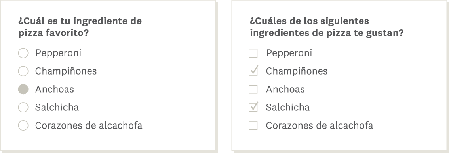Viewport: 449px width, 153px height.
Task: Click the Anchoas label in left card
Action: (54, 90)
